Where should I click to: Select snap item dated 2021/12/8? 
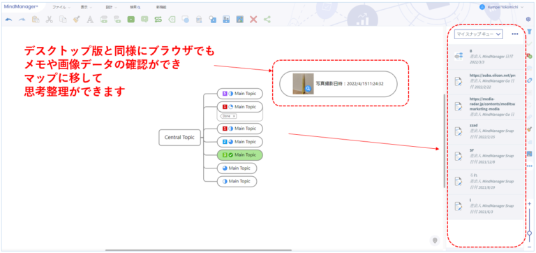[x=486, y=157]
